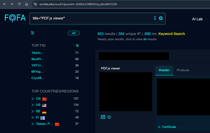The height and width of the screenshot is (133, 210).
Task: Switch to the Products tab
Action: 183,70
